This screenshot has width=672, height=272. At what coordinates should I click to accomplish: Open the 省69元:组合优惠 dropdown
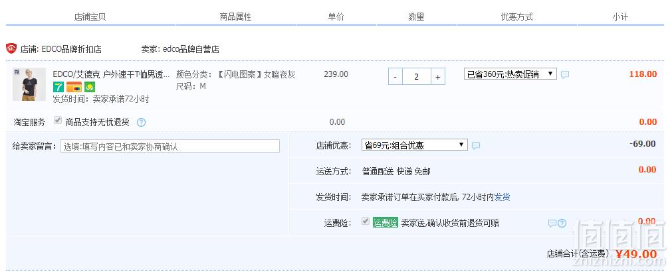pyautogui.click(x=414, y=145)
